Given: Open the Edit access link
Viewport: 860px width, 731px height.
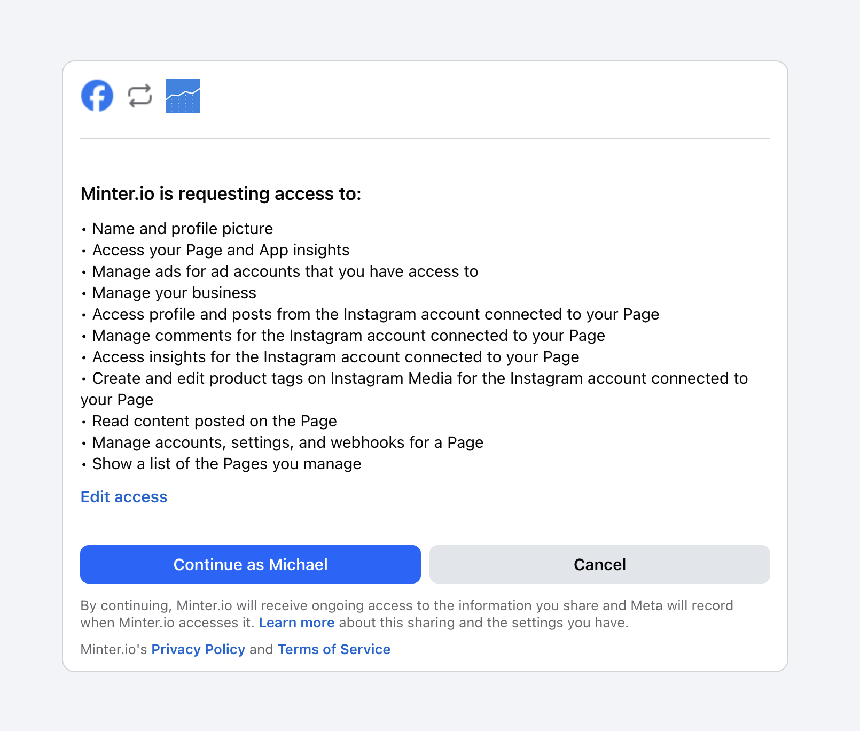Looking at the screenshot, I should (x=124, y=497).
